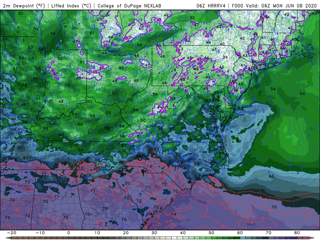The width and height of the screenshot is (320, 240).
Task: Click the -20 label on the color scale
Action: coord(12,233)
